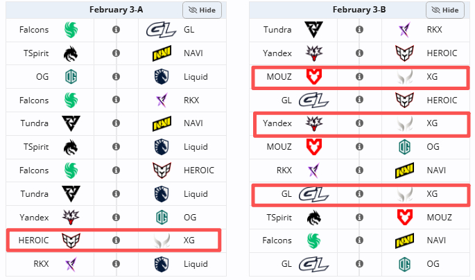This screenshot has width=475, height=280.
Task: Click the NAVI logo in Tundra row
Action: coord(162,123)
